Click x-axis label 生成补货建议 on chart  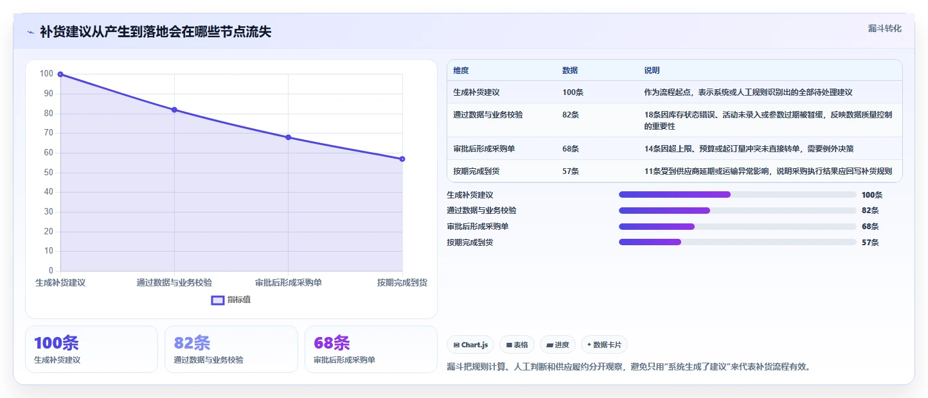60,282
